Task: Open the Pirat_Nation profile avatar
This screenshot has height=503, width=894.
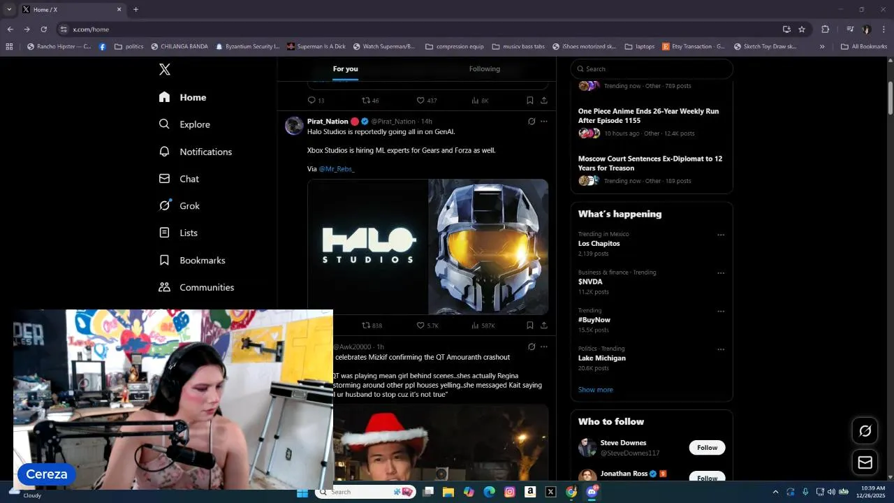Action: point(294,126)
